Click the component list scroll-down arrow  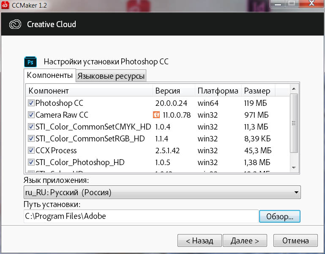click(x=294, y=168)
